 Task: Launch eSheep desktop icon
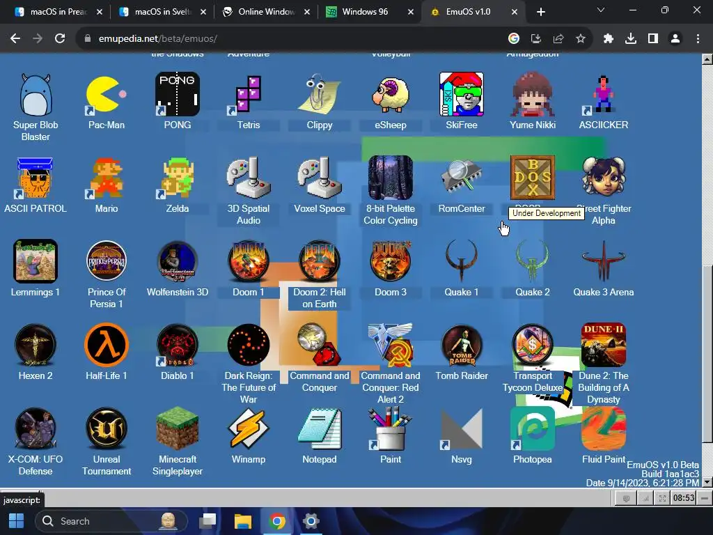pyautogui.click(x=390, y=94)
